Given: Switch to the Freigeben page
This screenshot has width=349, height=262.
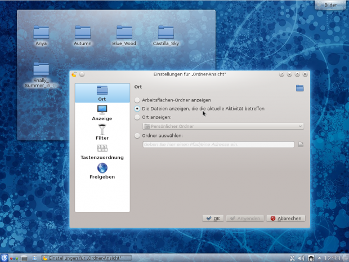Looking at the screenshot, I should click(x=102, y=171).
